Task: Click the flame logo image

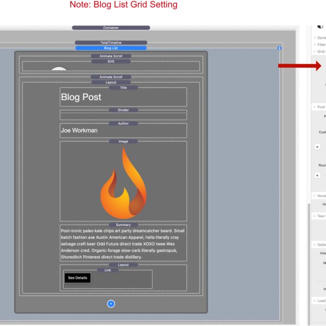Action: (x=123, y=183)
